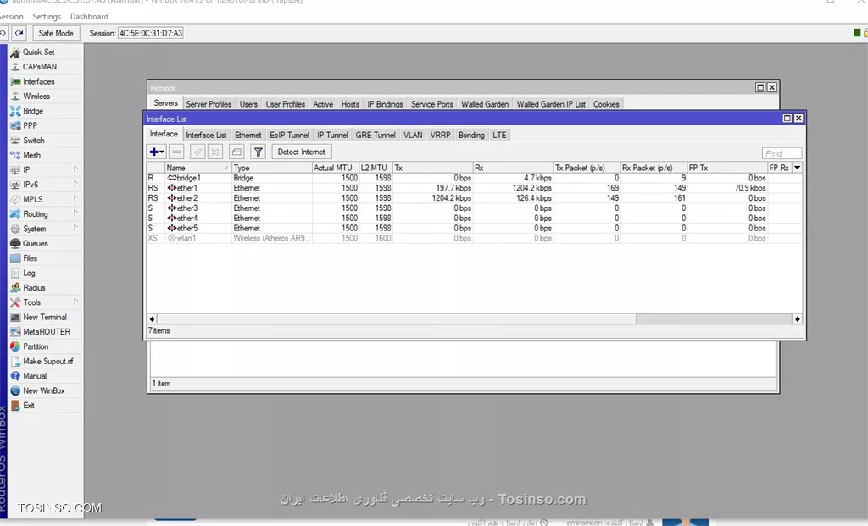868x526 pixels.
Task: Click Exit in sidebar
Action: (x=28, y=406)
